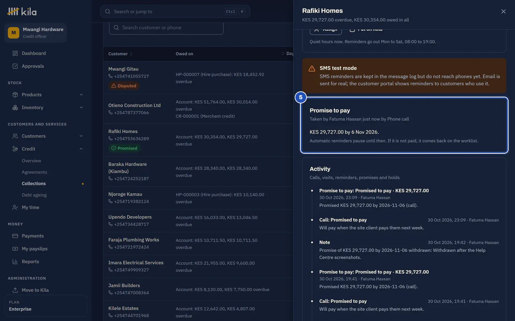The width and height of the screenshot is (515, 321).
Task: Open the Otieno Construction Ltd row
Action: click(x=198, y=109)
